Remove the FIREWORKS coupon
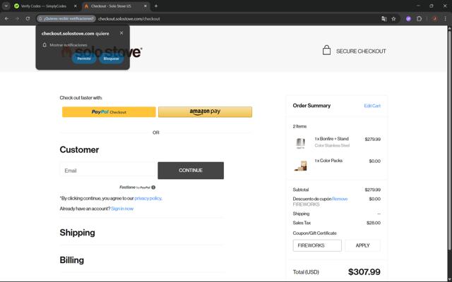The image size is (452, 282). pyautogui.click(x=340, y=199)
